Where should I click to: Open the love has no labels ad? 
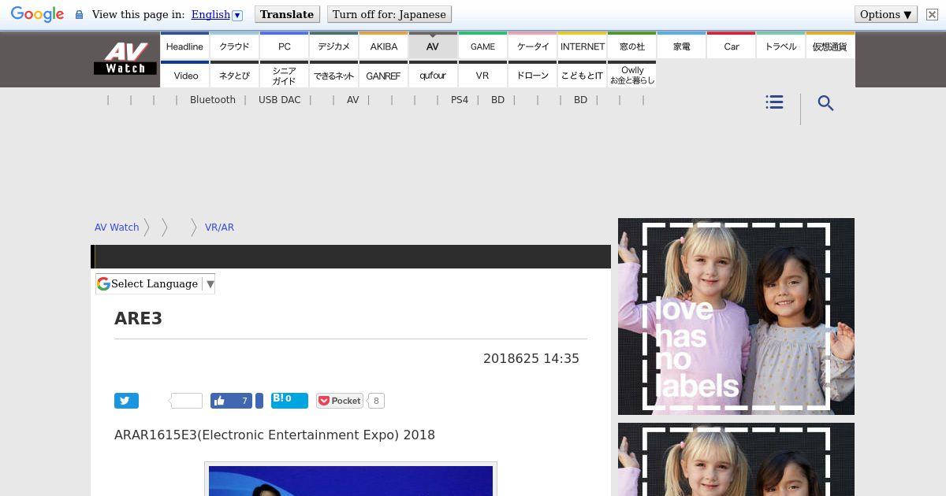coord(736,316)
